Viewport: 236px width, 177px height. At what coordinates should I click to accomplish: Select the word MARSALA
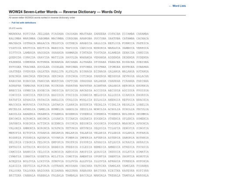(x=142, y=176)
